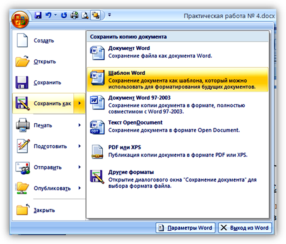Click the Практическая работа № 4.docx title

229,16
